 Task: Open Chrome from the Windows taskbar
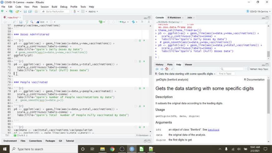112,149
